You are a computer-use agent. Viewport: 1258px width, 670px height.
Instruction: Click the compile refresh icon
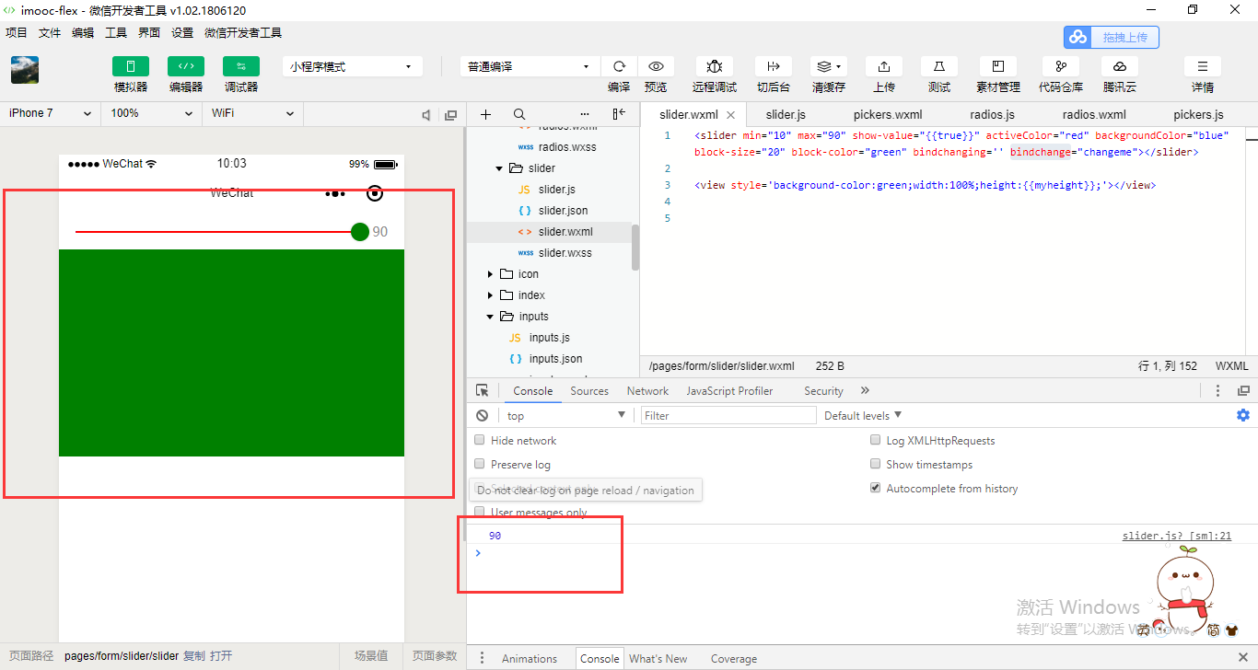(x=619, y=66)
